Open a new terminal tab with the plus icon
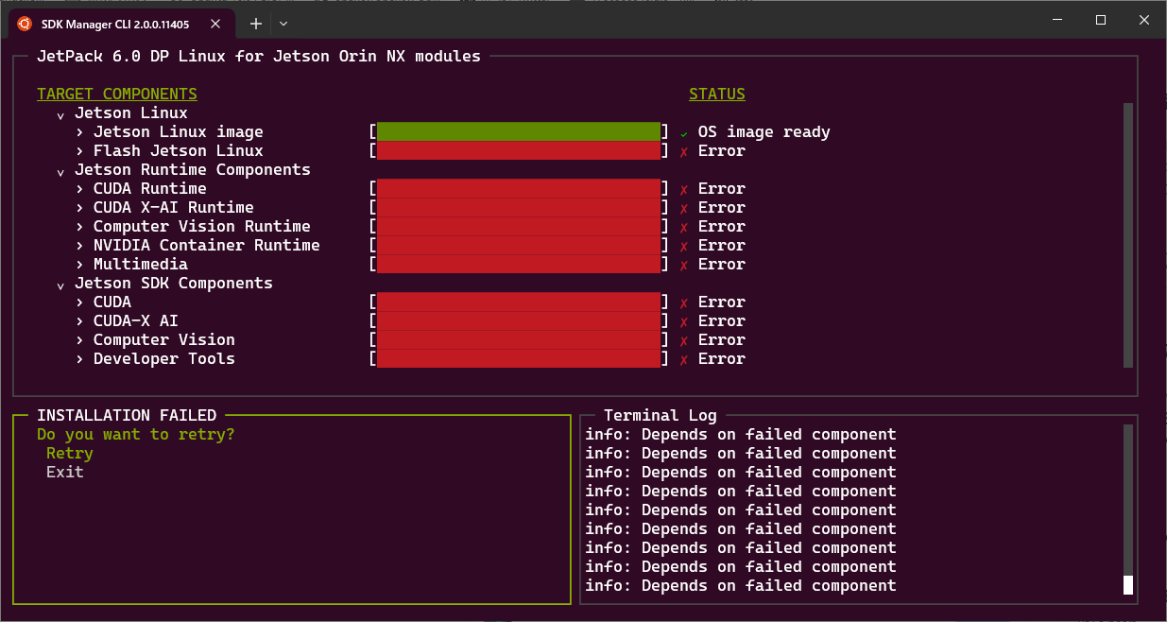Viewport: 1167px width, 622px height. tap(254, 23)
